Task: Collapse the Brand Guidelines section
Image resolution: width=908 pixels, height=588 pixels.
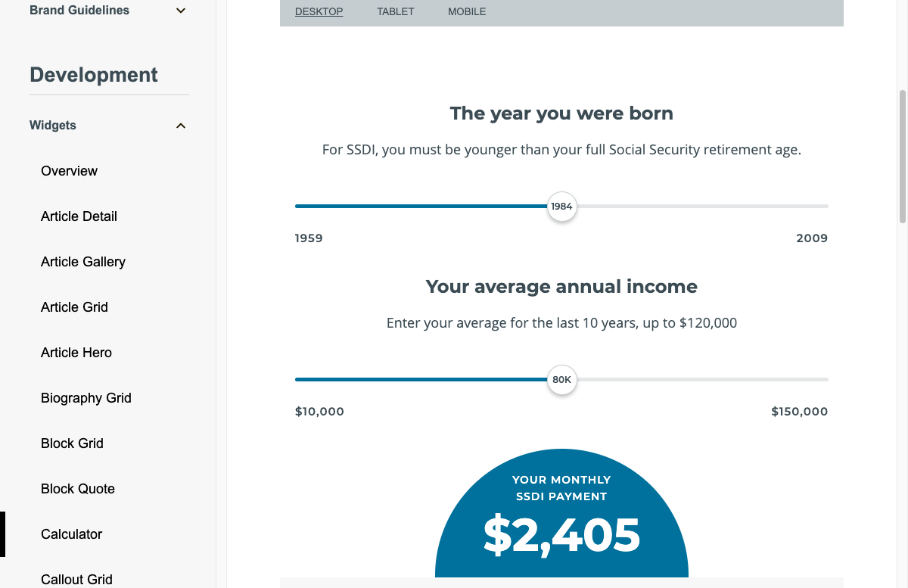Action: coord(180,11)
